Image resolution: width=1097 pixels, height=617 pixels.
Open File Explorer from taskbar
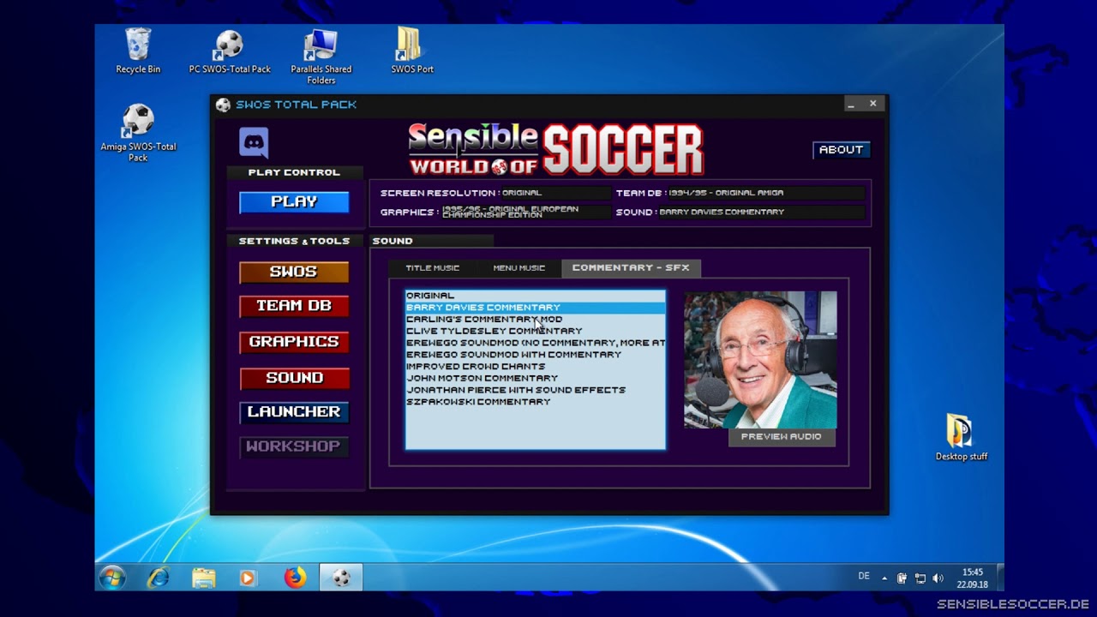(x=204, y=578)
